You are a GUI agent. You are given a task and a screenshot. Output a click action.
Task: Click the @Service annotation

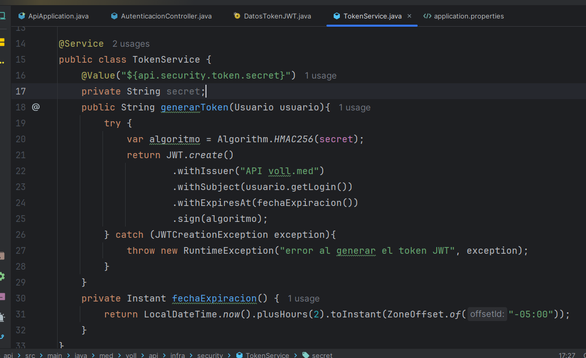(x=81, y=44)
